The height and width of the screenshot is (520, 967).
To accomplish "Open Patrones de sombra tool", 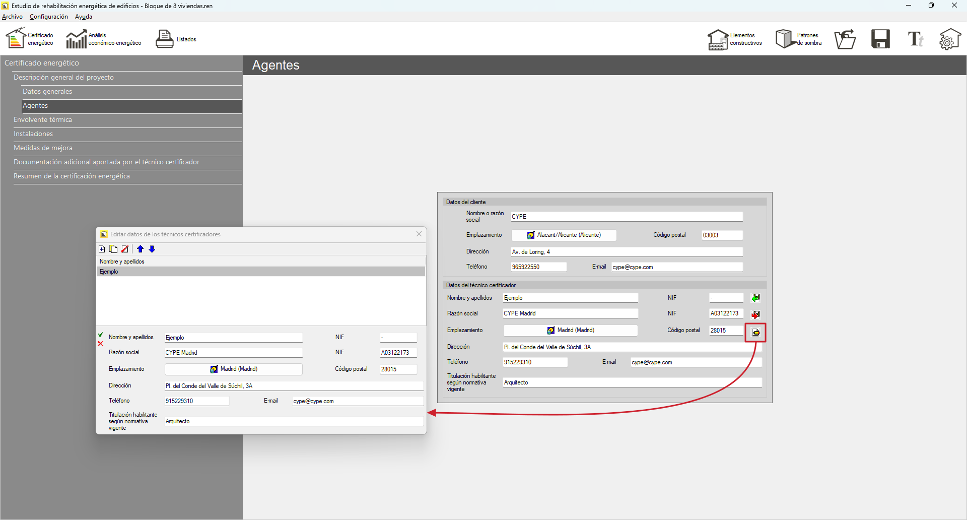I will [x=799, y=39].
